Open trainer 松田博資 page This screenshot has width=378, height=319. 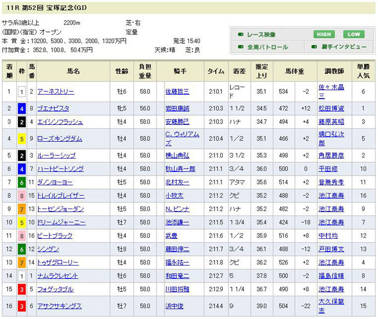[x=330, y=107]
